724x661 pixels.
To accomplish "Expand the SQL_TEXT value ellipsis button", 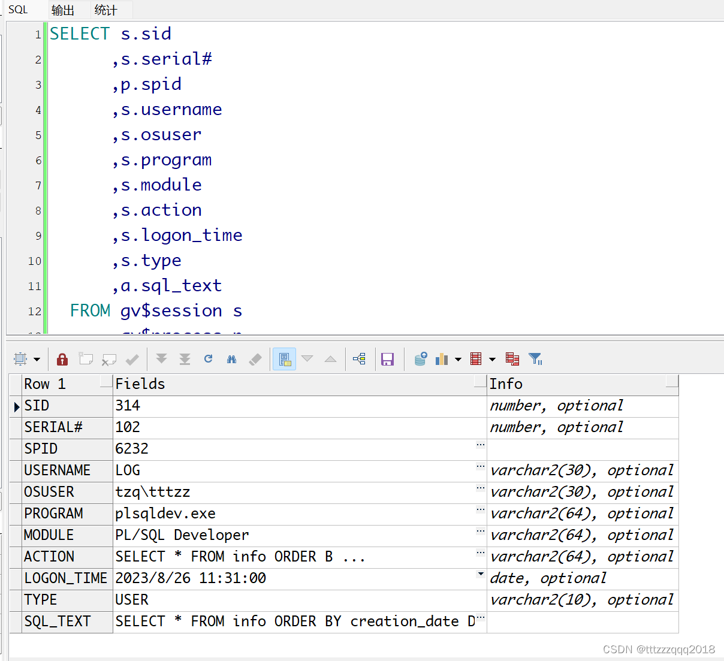I will 480,617.
